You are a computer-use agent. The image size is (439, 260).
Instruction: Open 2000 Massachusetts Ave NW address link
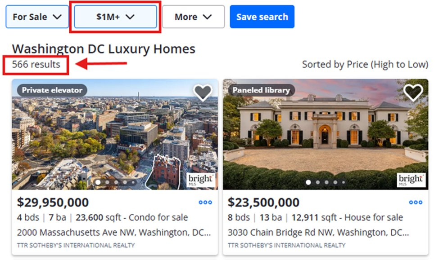113,233
